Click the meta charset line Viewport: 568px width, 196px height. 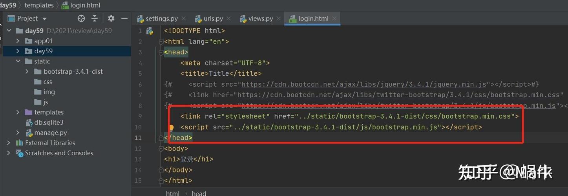pyautogui.click(x=225, y=63)
